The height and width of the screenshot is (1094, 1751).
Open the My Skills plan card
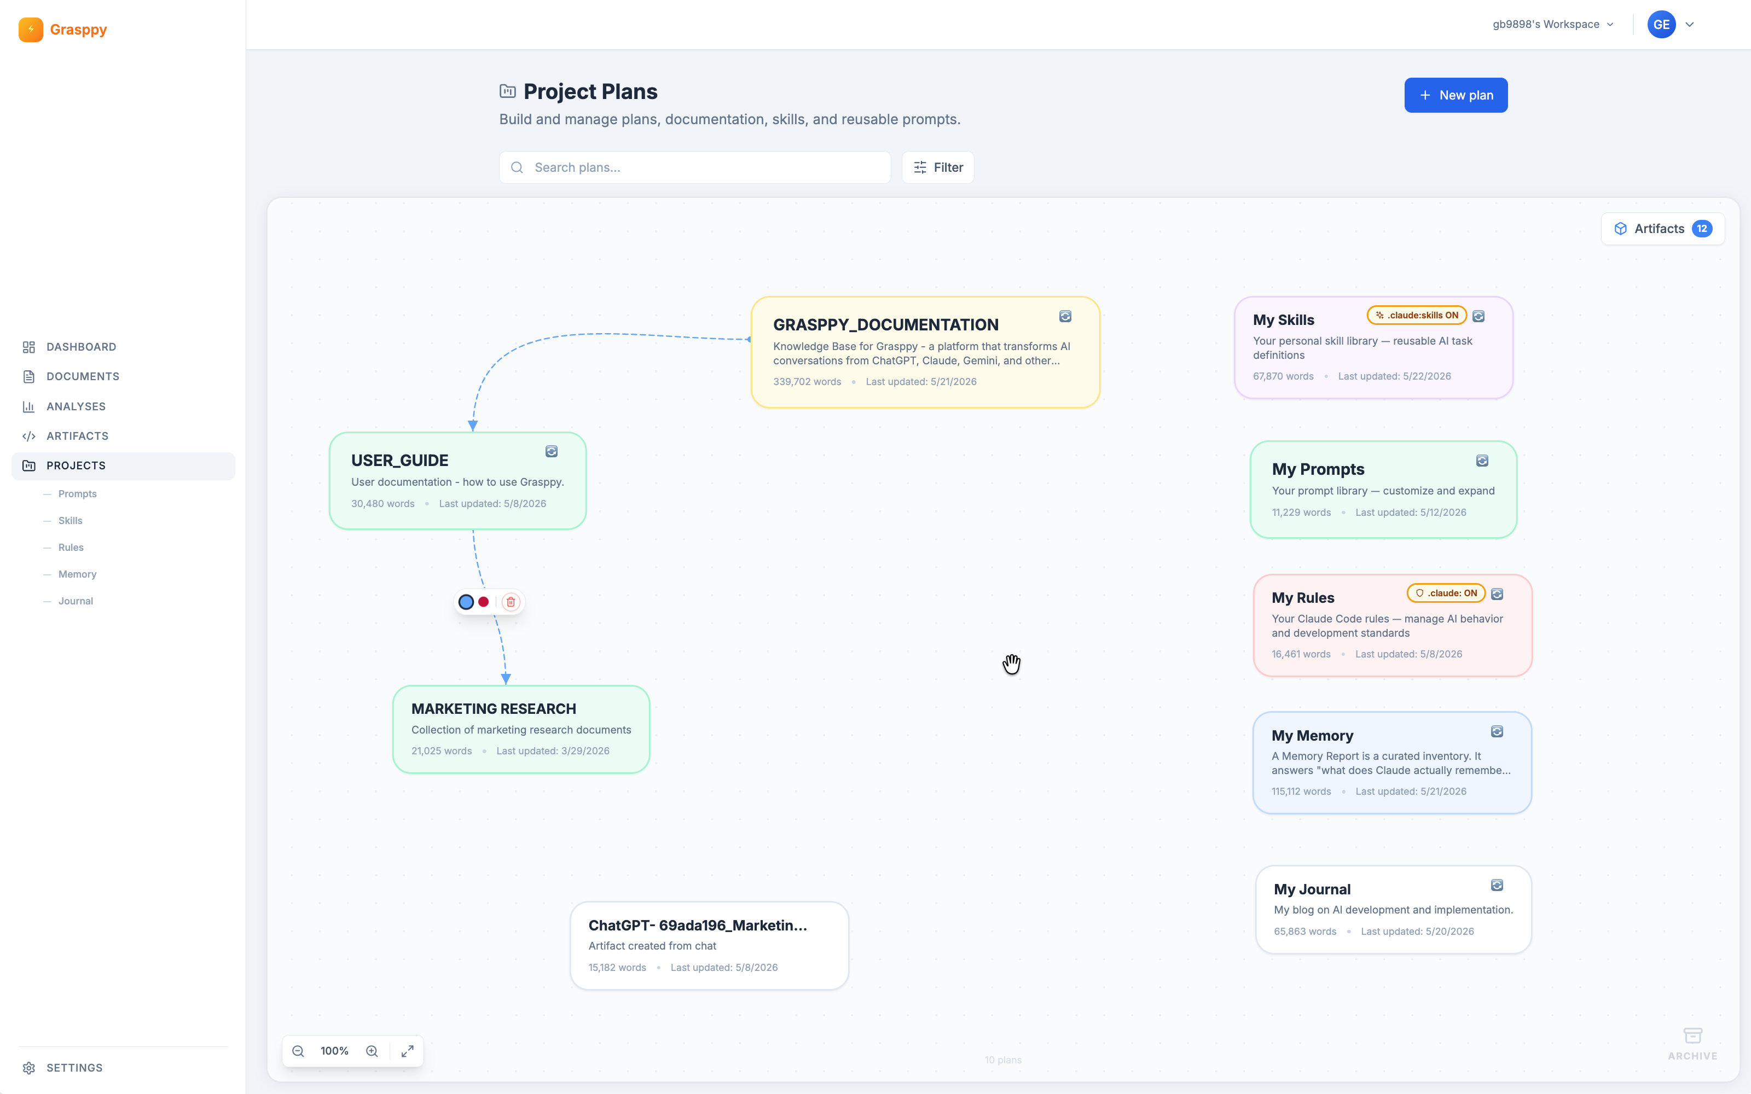(1373, 347)
